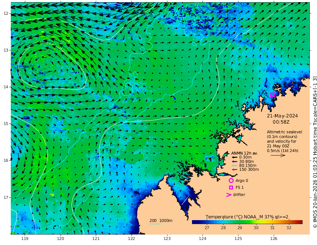Screen dimensions: 317x245
Task: Click the red end of the temperature colorbar
Action: coord(300,222)
